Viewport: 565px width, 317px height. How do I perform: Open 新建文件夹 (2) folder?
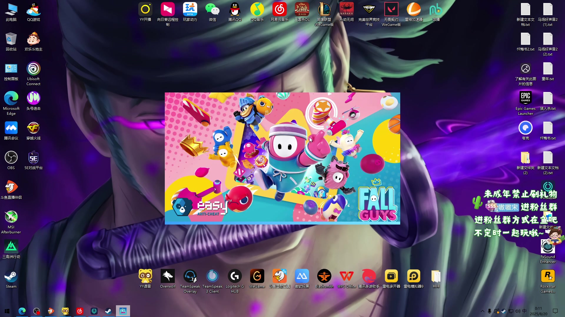[x=526, y=163]
